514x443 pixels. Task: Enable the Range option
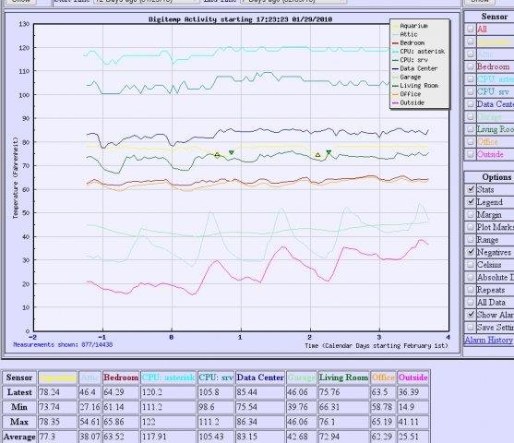471,239
